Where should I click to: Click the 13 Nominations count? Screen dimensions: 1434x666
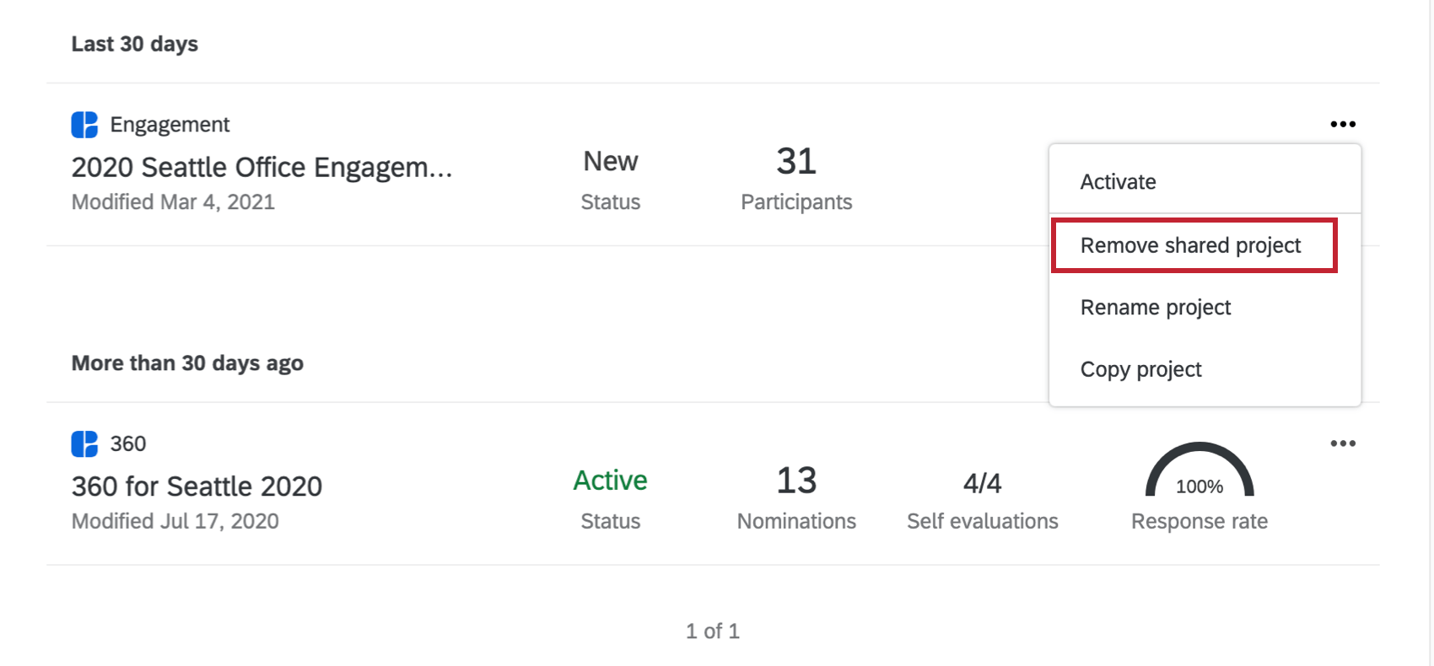point(795,481)
